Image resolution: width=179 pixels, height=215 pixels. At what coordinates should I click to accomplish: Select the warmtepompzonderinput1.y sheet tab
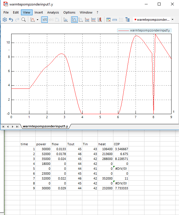45,126
